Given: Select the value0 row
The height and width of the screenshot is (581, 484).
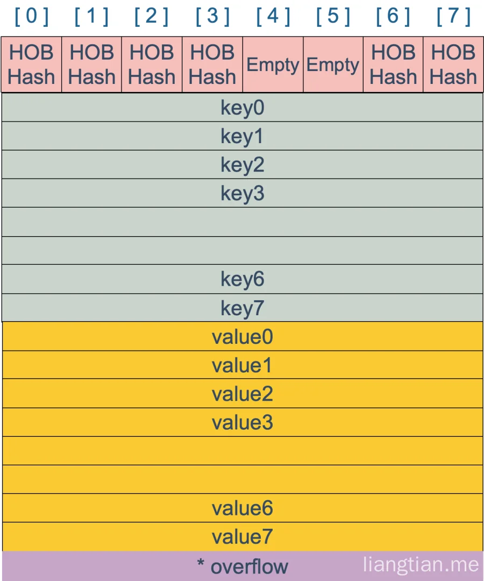Looking at the screenshot, I should pyautogui.click(x=243, y=336).
